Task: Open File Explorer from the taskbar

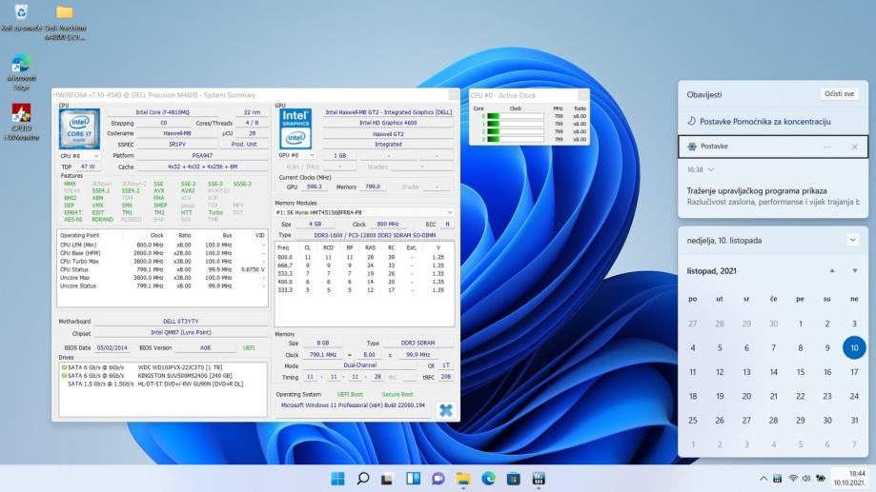Action: click(x=463, y=478)
